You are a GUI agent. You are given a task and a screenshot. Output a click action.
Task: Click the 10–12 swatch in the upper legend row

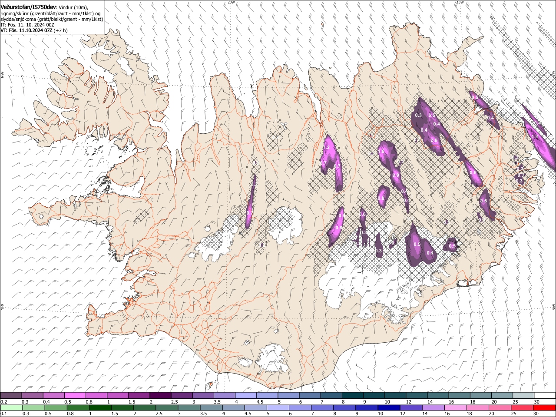tap(395, 396)
